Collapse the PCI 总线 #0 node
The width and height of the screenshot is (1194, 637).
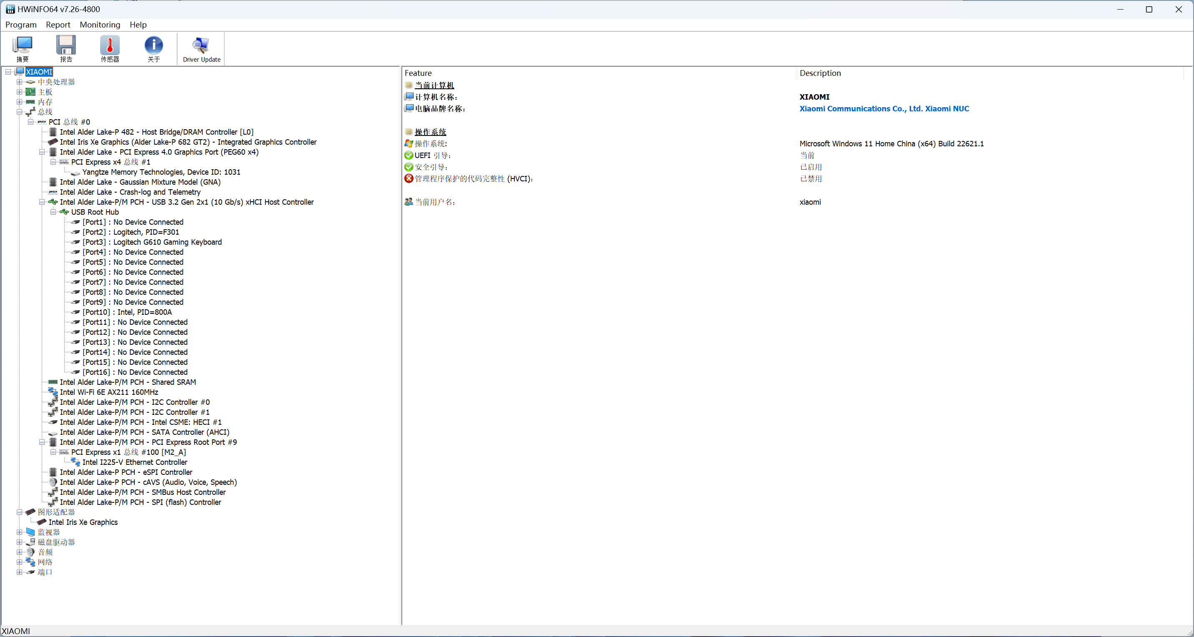(x=30, y=122)
